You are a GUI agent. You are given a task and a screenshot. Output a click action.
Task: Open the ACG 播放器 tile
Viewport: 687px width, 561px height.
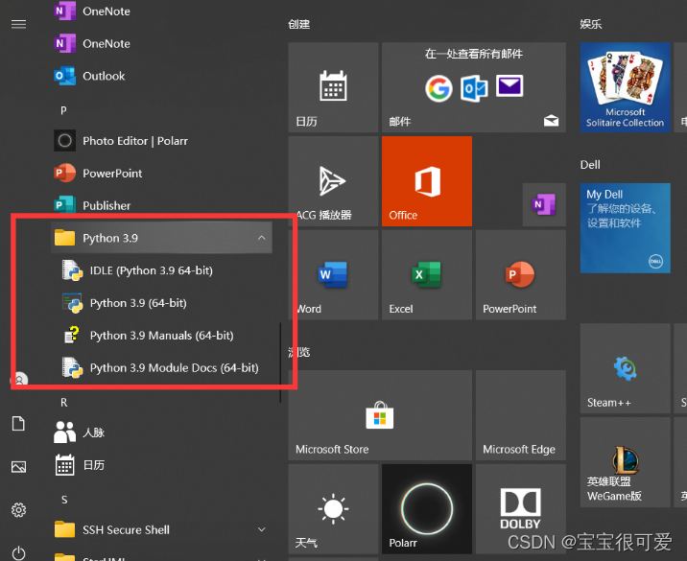pos(333,181)
